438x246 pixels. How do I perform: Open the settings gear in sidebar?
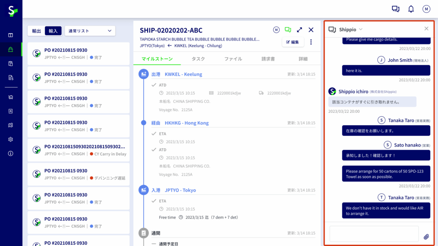click(x=11, y=139)
